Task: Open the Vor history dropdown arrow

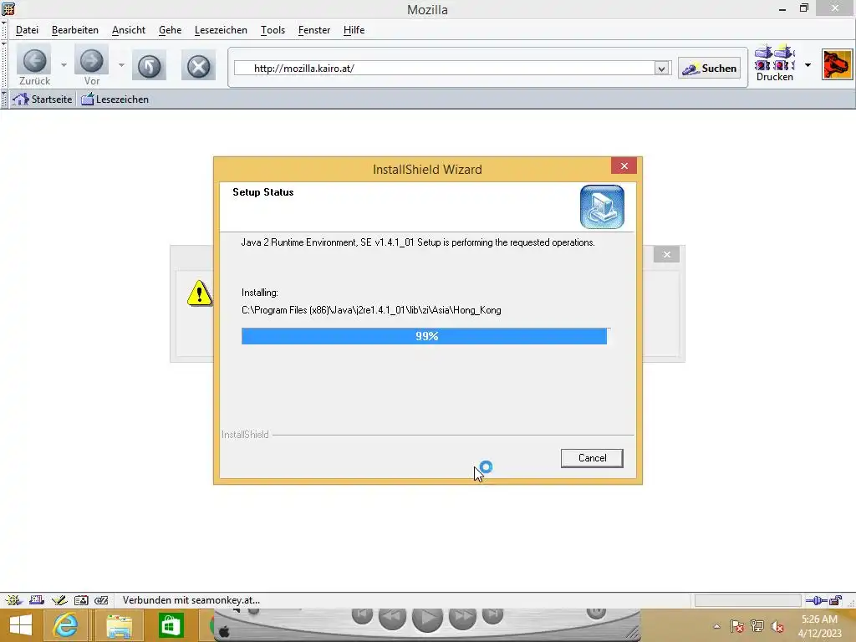Action: (x=121, y=65)
